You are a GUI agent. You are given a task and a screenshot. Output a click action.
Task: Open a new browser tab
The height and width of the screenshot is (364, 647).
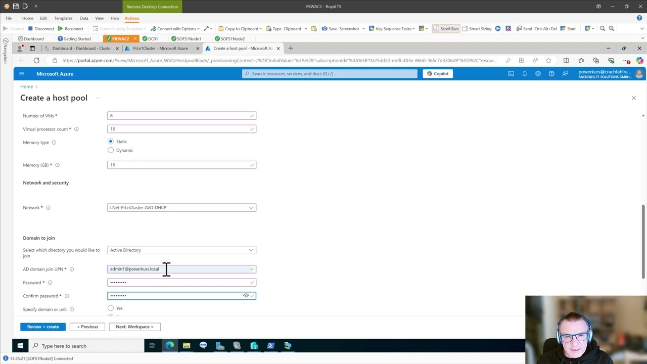[x=291, y=48]
